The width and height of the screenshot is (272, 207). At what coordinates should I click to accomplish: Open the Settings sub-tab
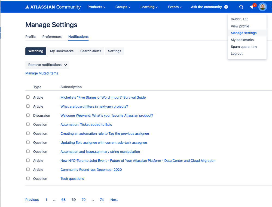(x=115, y=51)
